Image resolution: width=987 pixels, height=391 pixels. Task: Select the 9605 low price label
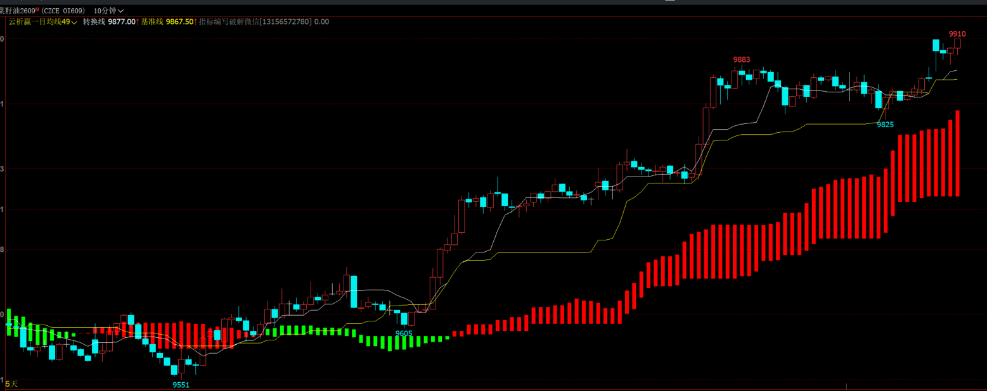404,333
